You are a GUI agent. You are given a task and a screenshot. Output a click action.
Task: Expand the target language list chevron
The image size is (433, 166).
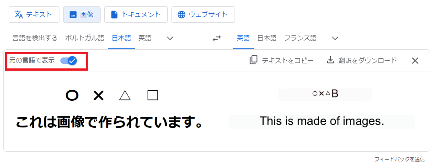[335, 38]
